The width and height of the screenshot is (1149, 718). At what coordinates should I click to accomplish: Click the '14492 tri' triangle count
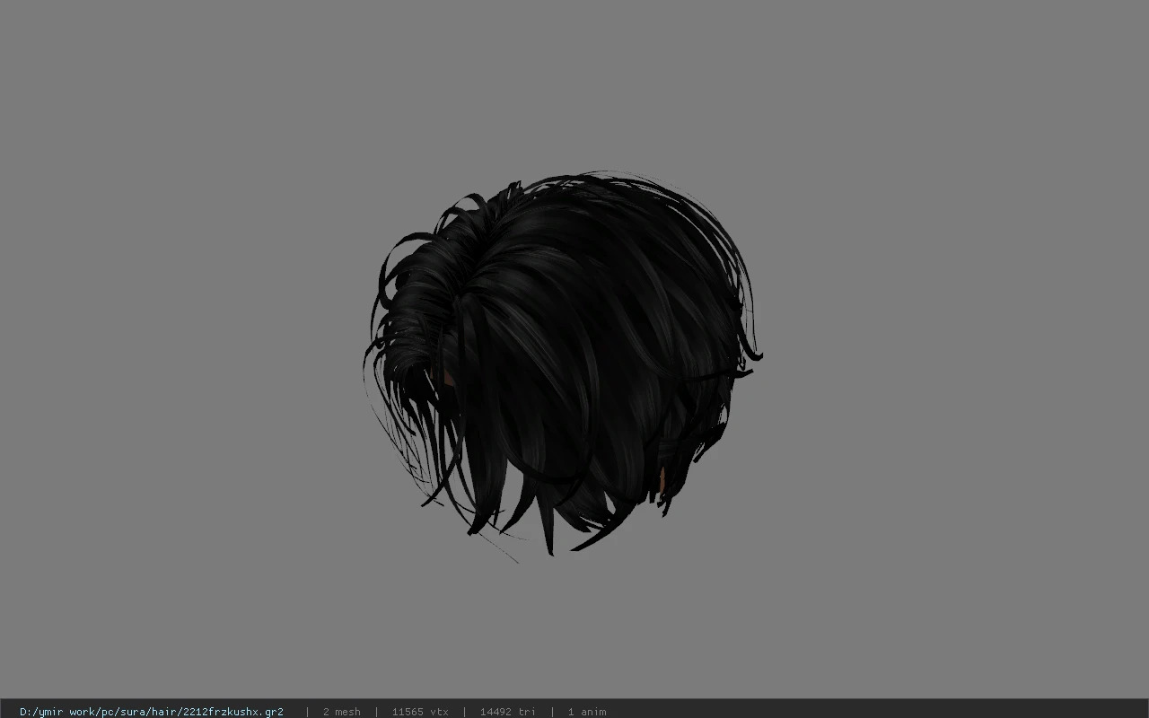point(507,712)
